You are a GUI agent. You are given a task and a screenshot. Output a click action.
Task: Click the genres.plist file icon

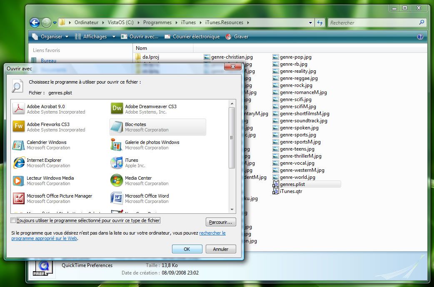[x=275, y=184]
